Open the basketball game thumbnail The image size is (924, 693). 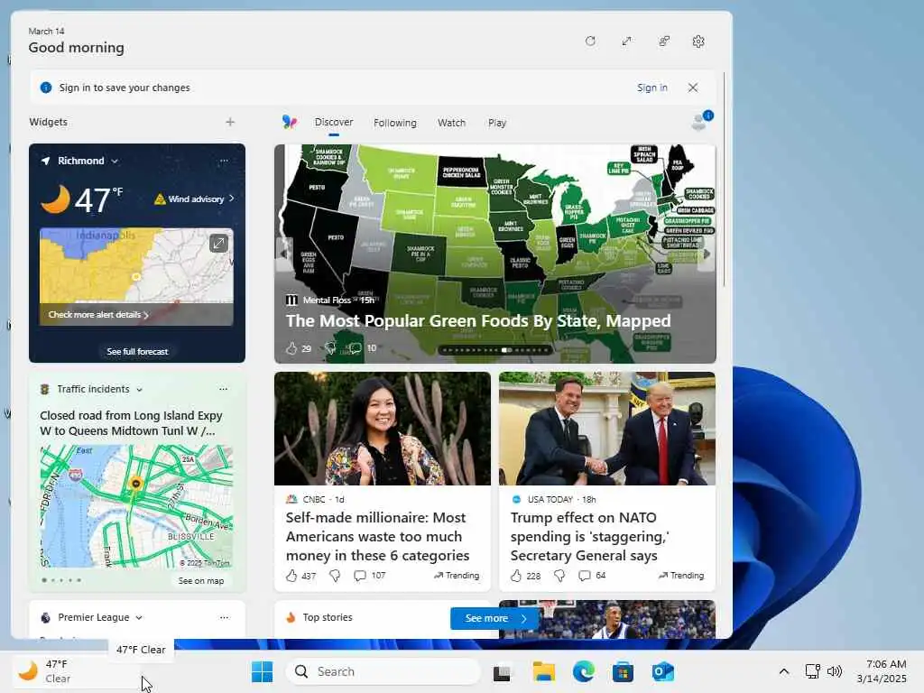point(607,619)
